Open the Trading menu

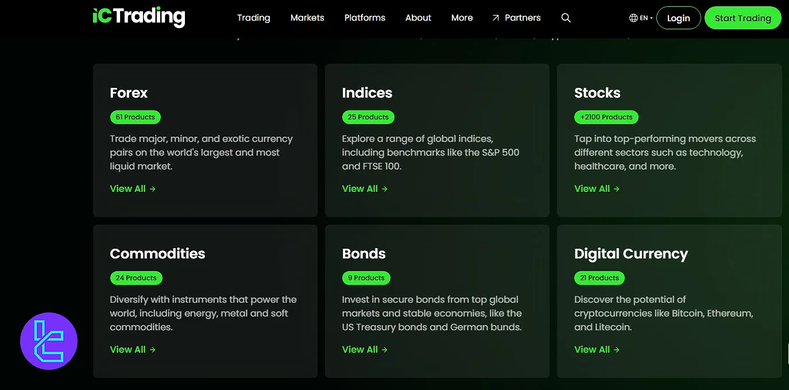point(254,18)
